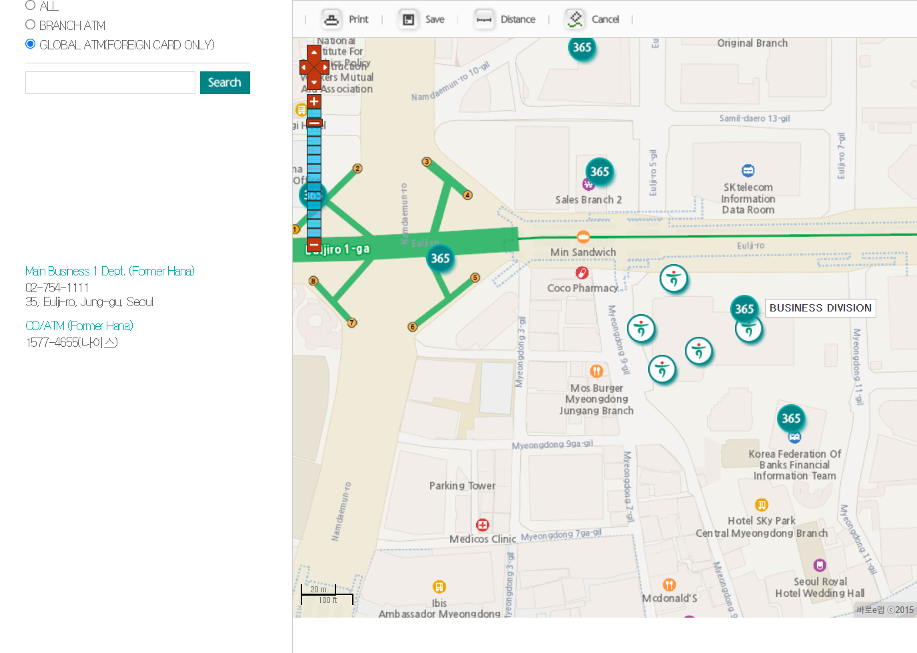The image size is (917, 653).
Task: Click the BUSINESS DIVISION map label
Action: [820, 308]
